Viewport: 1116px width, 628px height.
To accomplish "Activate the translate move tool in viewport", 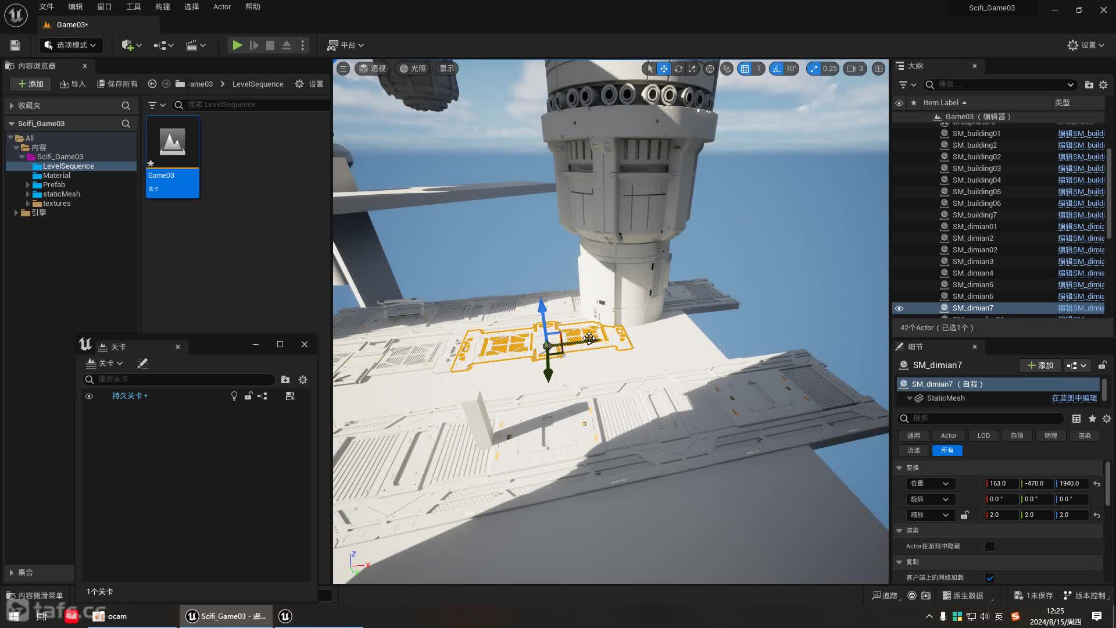I will click(x=664, y=69).
